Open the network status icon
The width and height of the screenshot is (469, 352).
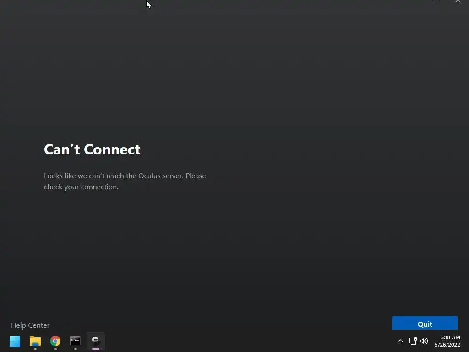tap(413, 341)
